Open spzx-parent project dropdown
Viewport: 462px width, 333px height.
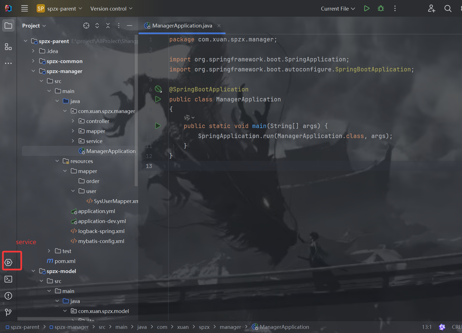(60, 9)
